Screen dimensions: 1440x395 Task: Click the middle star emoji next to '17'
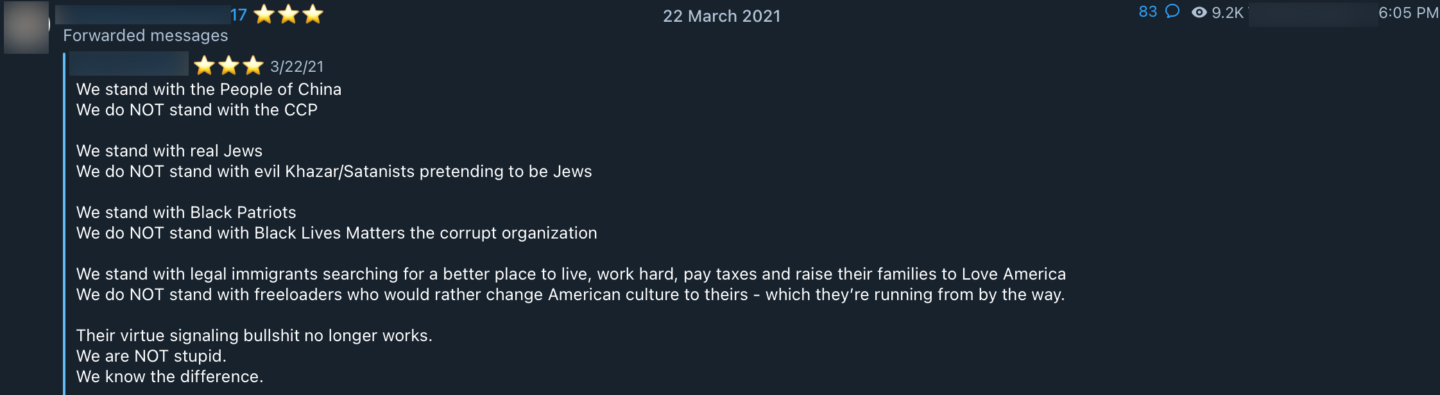click(x=288, y=13)
